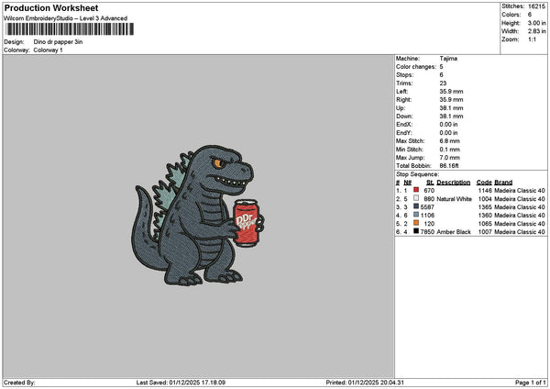Click the Height value '3.00 in'
Viewport: 550px width, 389px height.
(x=536, y=23)
